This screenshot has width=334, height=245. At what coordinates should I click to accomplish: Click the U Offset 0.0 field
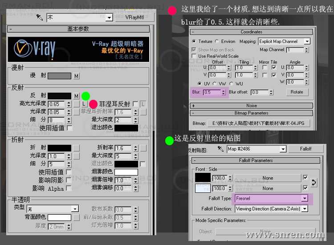click(x=218, y=68)
